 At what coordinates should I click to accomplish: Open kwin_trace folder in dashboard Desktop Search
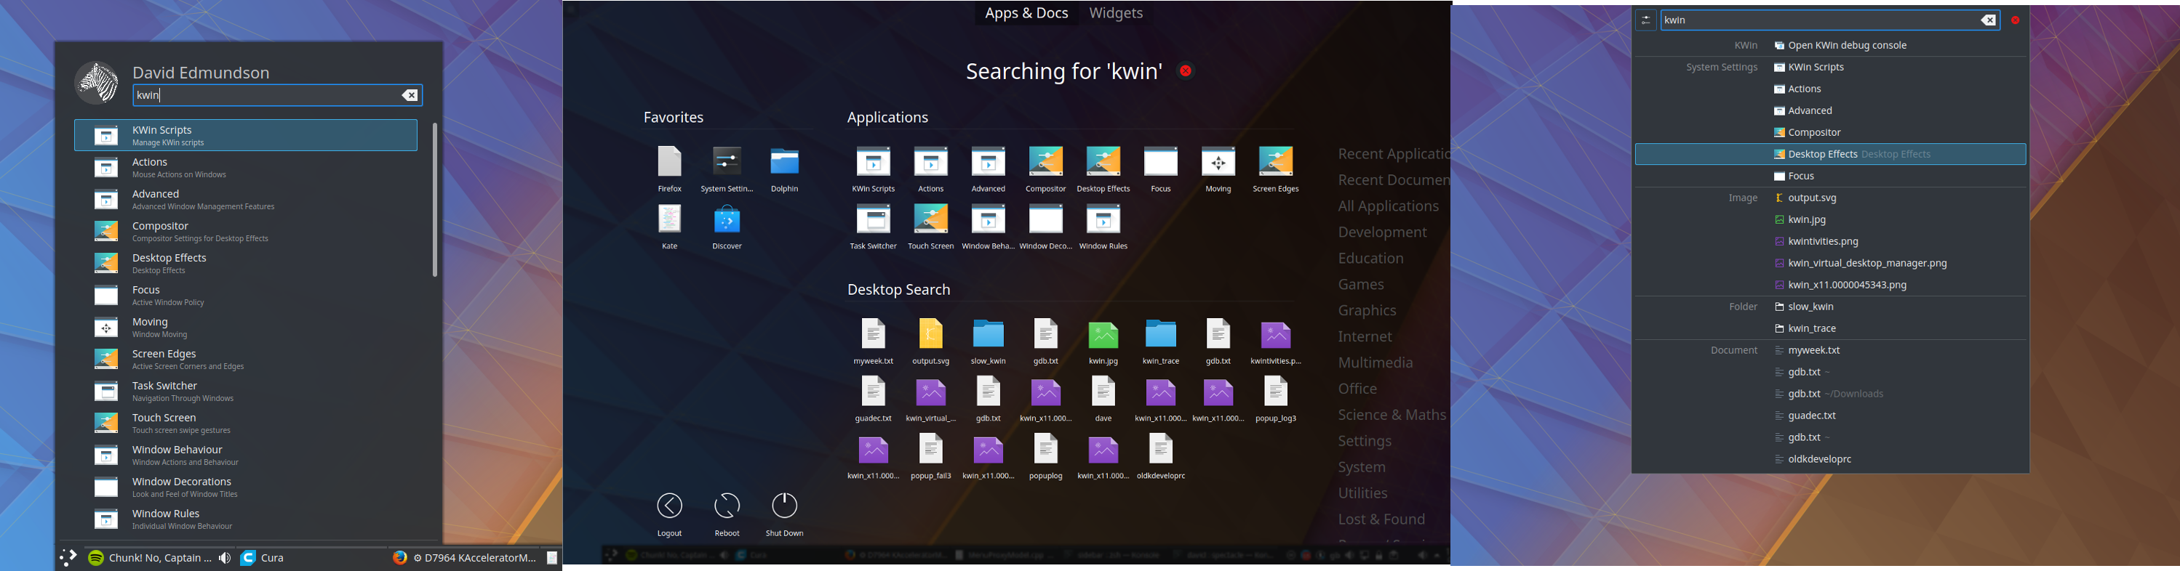coord(1160,341)
